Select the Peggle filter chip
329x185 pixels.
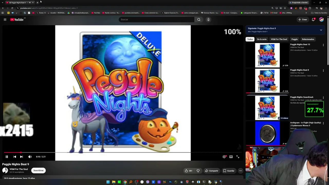click(295, 39)
